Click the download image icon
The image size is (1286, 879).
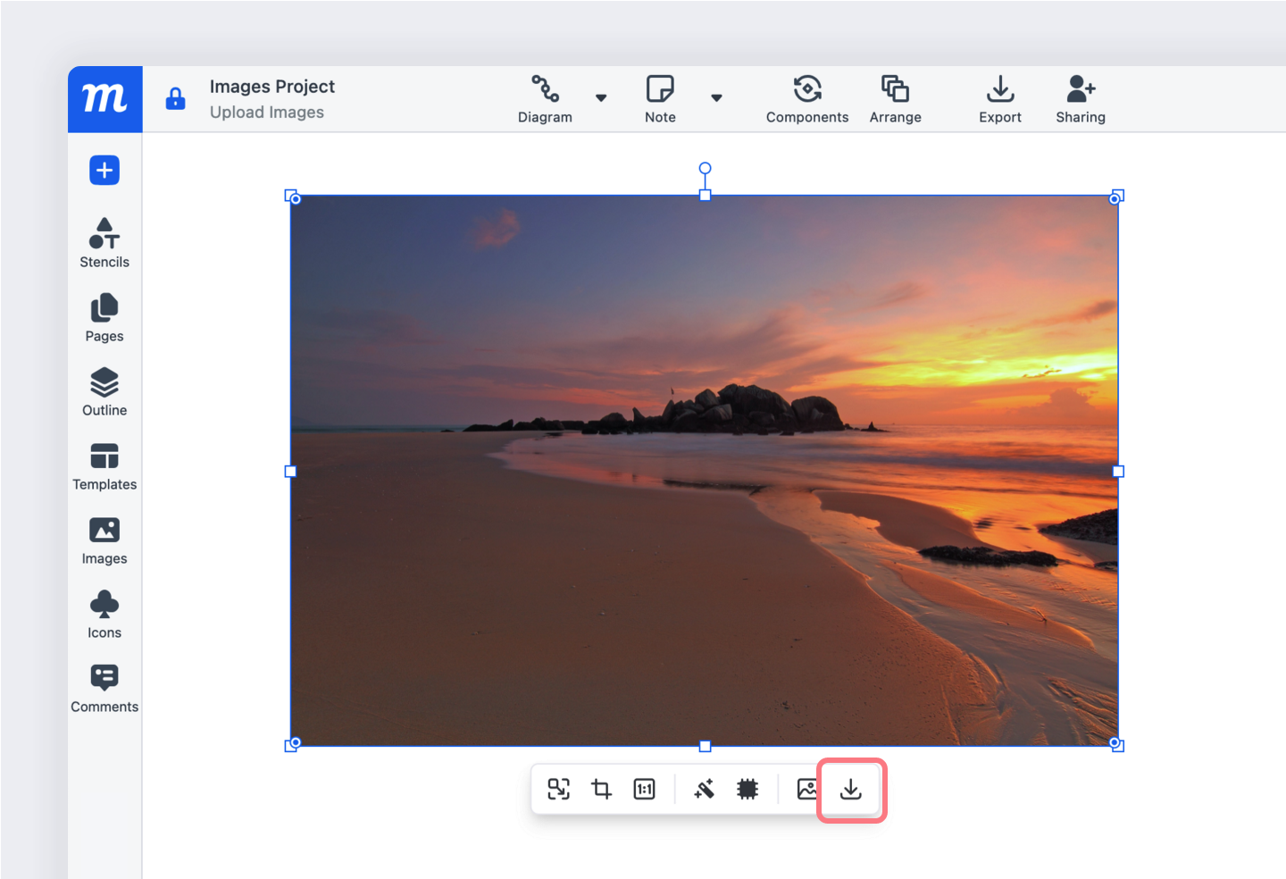click(x=851, y=790)
